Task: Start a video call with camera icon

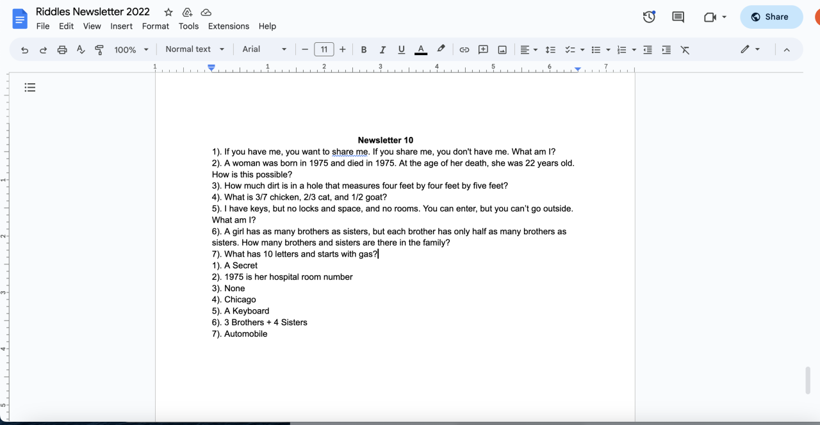Action: pos(709,17)
